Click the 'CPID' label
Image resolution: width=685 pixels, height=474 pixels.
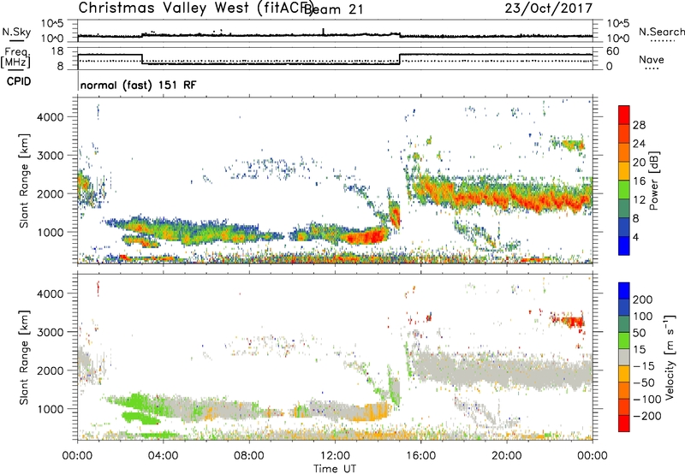(19, 81)
